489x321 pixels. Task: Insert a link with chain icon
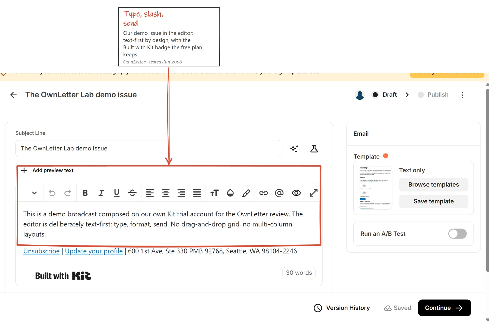(263, 193)
